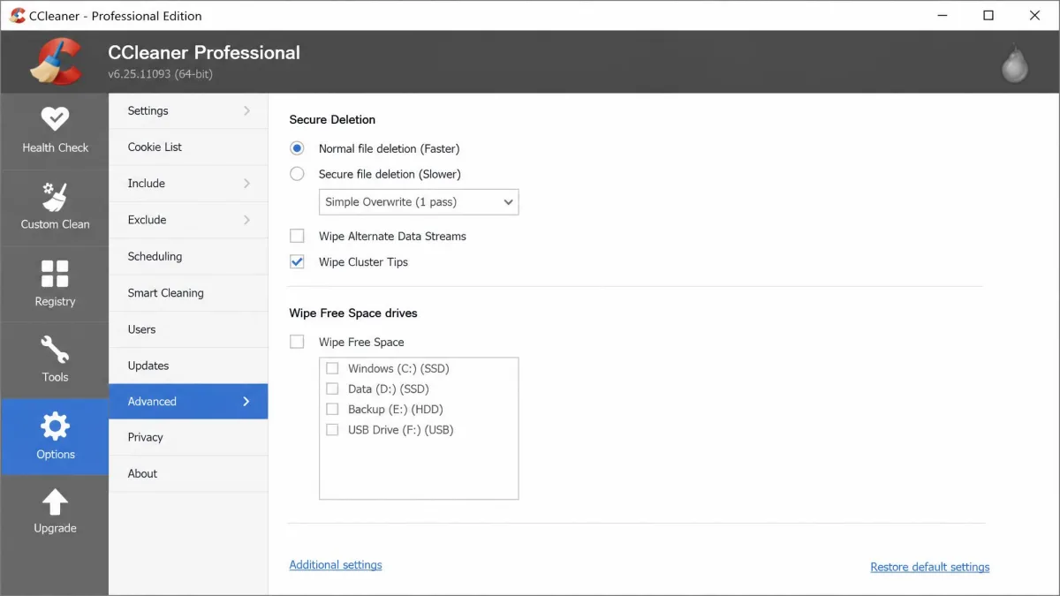Check the Backup (E:) (HDD) drive box
The height and width of the screenshot is (596, 1060).
coord(332,409)
